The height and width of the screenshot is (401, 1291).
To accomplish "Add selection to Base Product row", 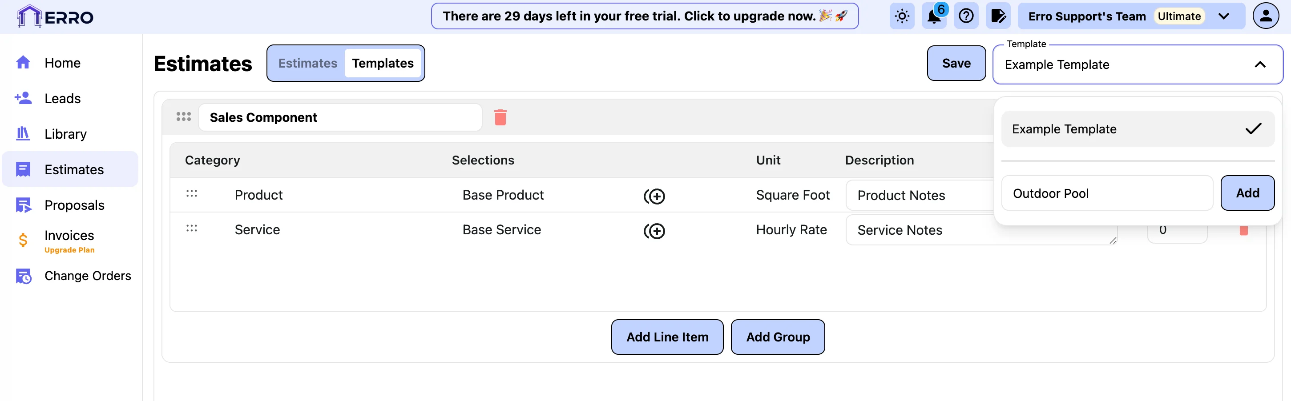I will [x=654, y=196].
